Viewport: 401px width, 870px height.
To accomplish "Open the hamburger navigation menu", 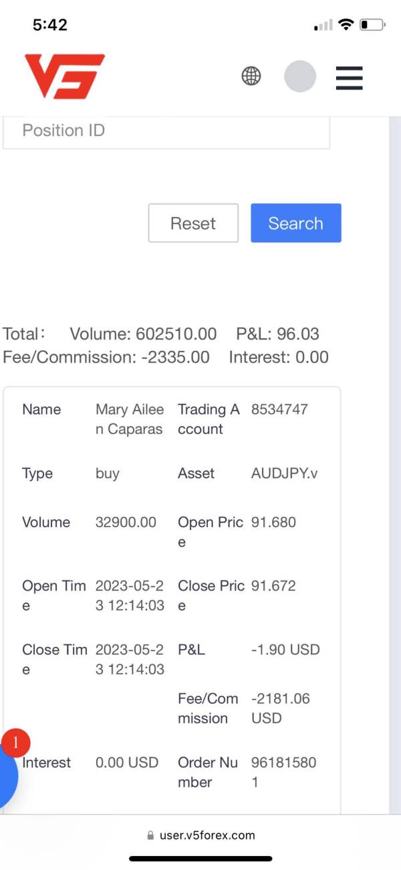I will (x=349, y=78).
